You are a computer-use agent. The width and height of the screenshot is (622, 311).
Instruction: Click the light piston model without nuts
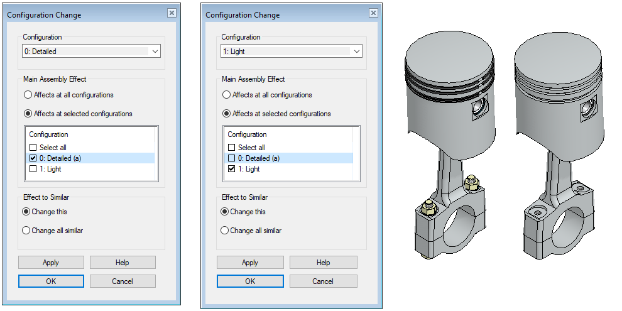pos(559,145)
